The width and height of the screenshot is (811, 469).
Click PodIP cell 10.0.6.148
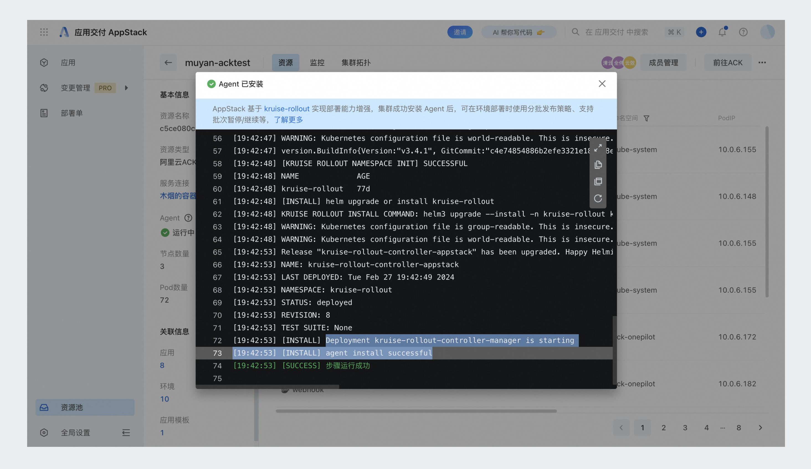[737, 196]
